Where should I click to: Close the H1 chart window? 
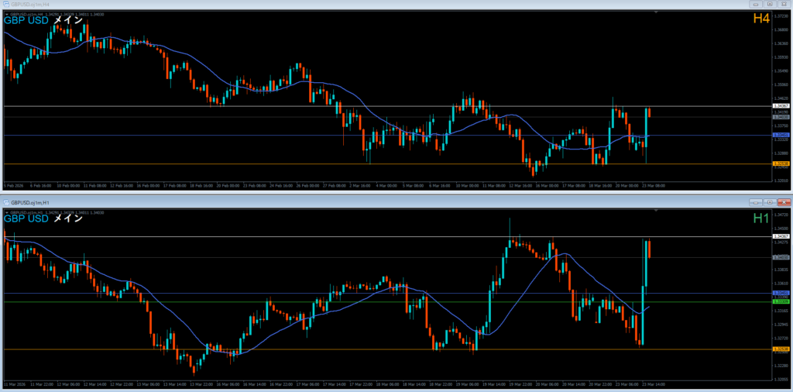(784, 202)
